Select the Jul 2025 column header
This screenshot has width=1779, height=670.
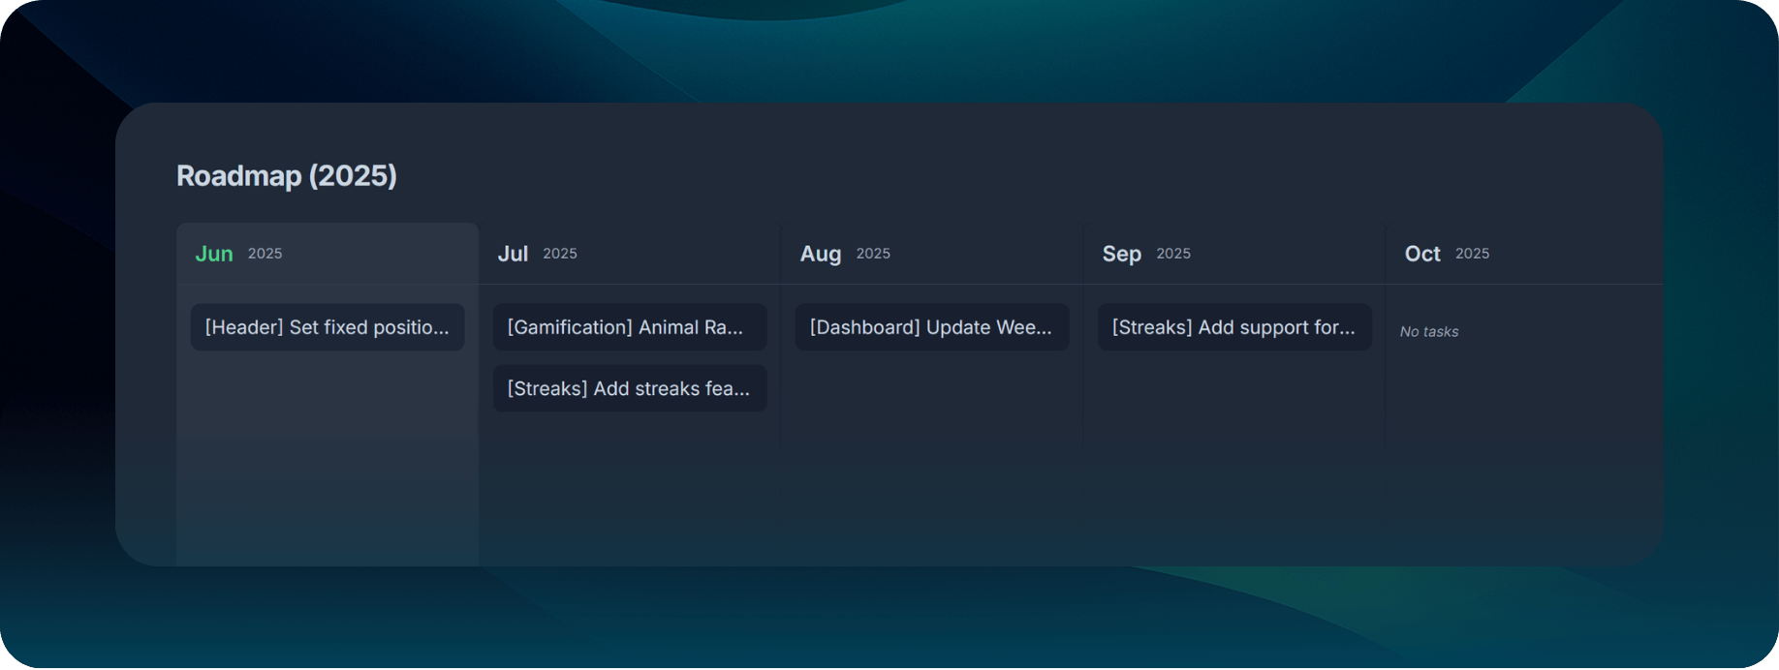point(630,254)
